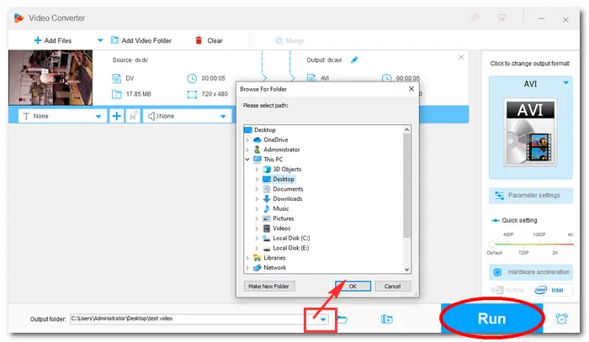Select the Documents folder

[288, 189]
